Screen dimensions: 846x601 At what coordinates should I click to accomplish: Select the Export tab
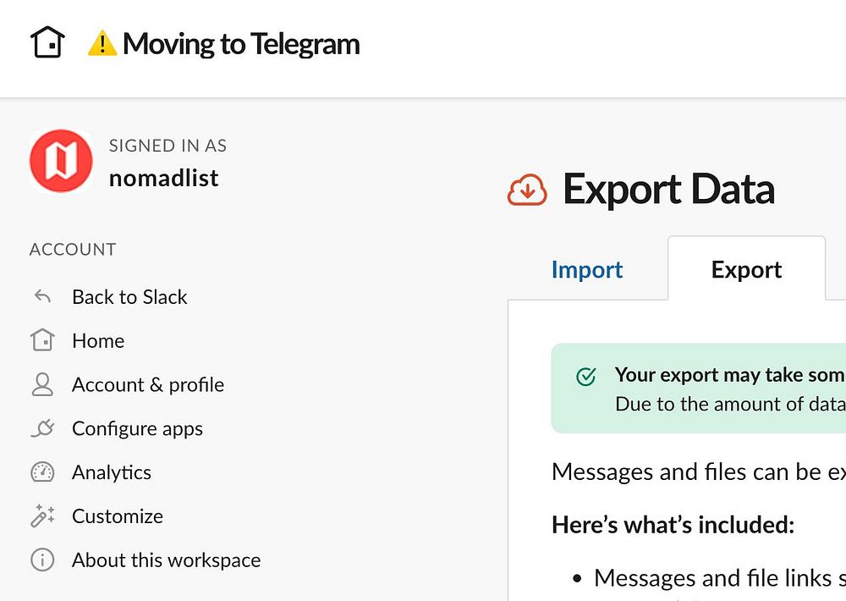click(746, 270)
